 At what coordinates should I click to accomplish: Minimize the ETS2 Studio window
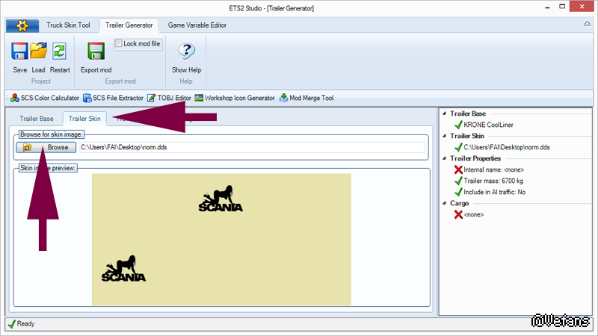pos(547,7)
